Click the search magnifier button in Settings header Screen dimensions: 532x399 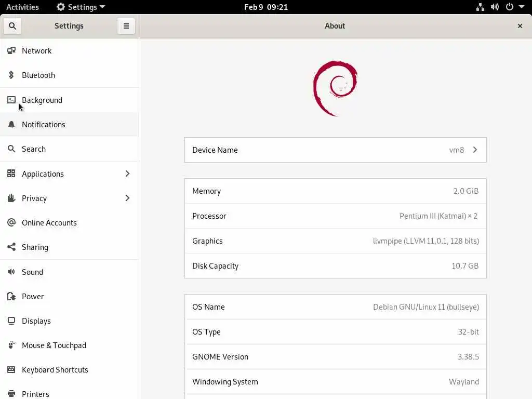pos(12,26)
